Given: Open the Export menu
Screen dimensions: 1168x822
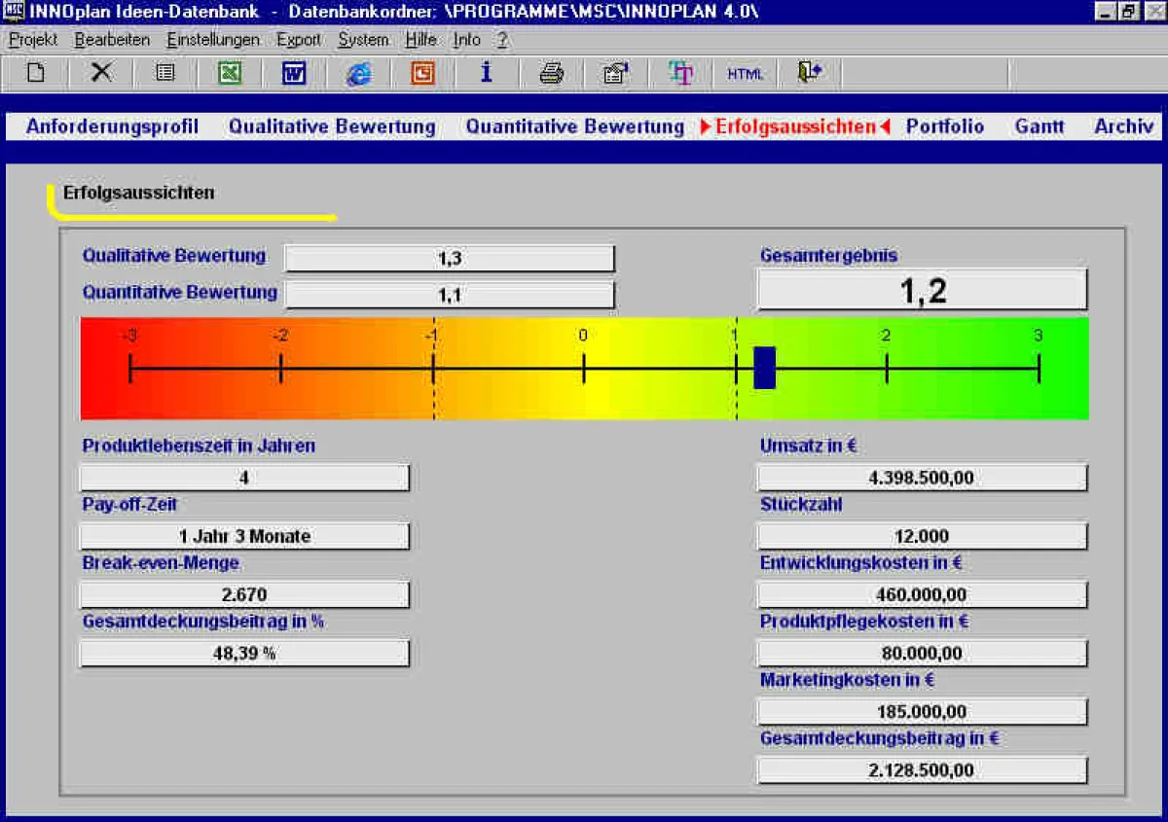Looking at the screenshot, I should 298,40.
